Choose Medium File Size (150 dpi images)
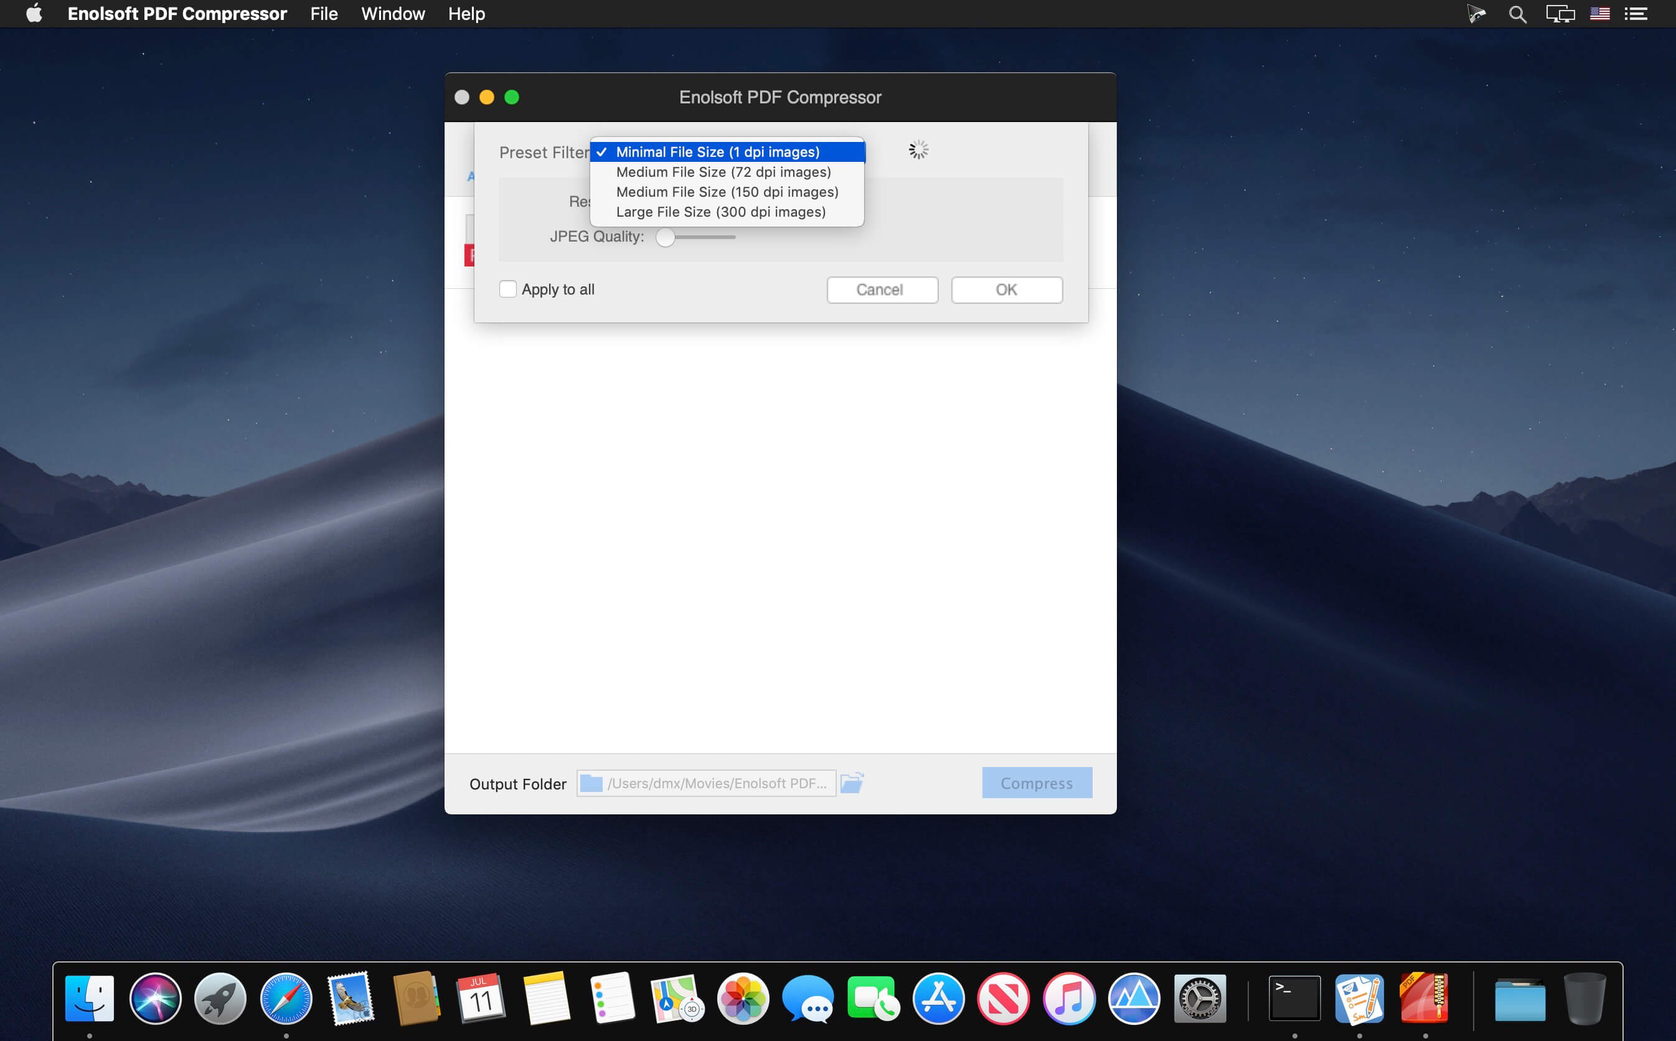The height and width of the screenshot is (1041, 1676). coord(727,192)
